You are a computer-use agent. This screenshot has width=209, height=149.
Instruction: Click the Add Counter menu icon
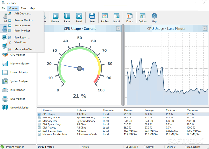[10, 13]
